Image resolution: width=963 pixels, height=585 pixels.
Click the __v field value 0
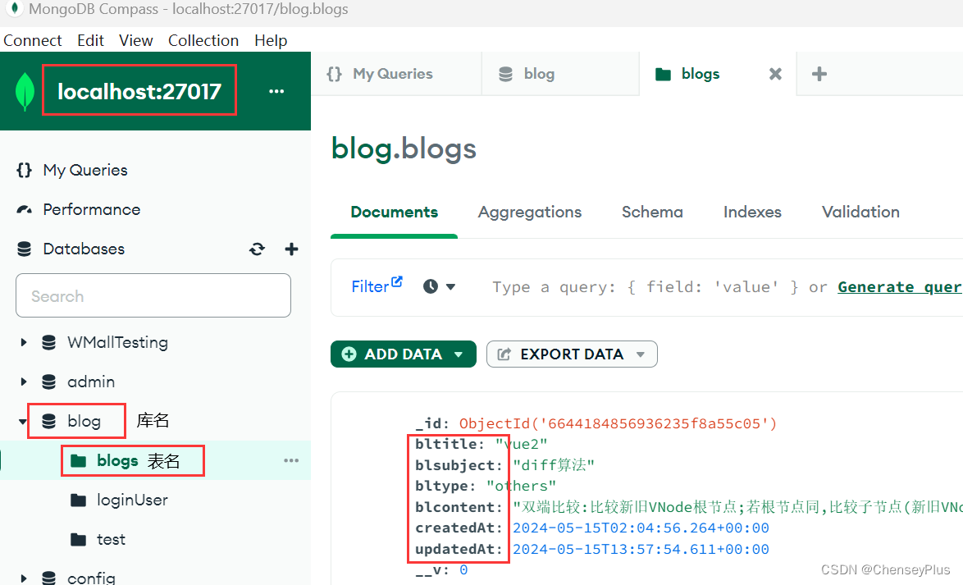(x=463, y=569)
